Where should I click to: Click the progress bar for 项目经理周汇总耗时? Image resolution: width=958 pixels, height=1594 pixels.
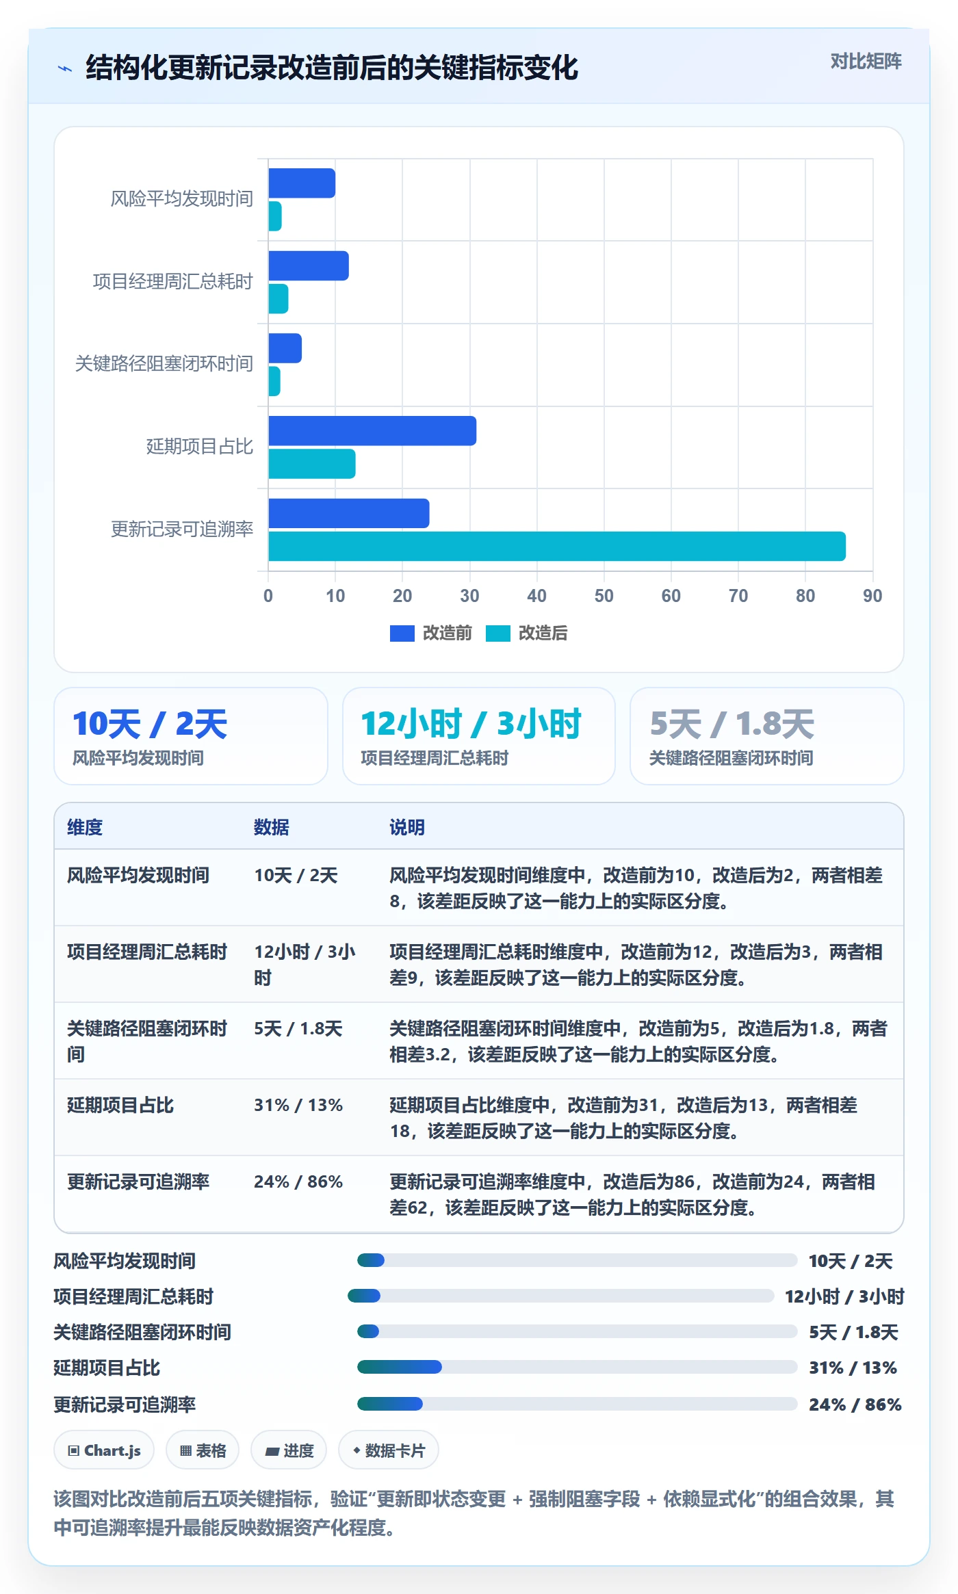[x=561, y=1296]
